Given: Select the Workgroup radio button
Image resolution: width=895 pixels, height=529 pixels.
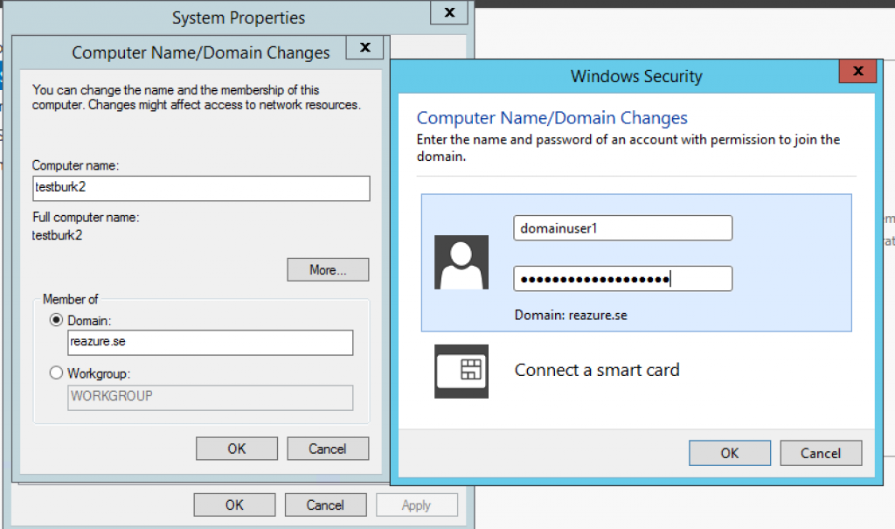Looking at the screenshot, I should [56, 372].
